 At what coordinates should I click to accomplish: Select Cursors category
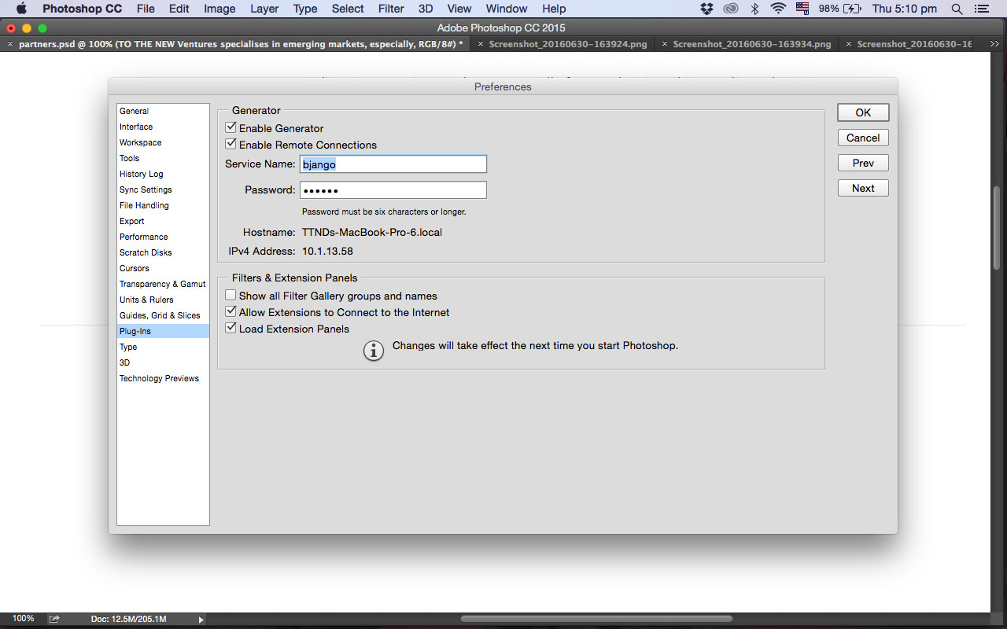(x=163, y=268)
